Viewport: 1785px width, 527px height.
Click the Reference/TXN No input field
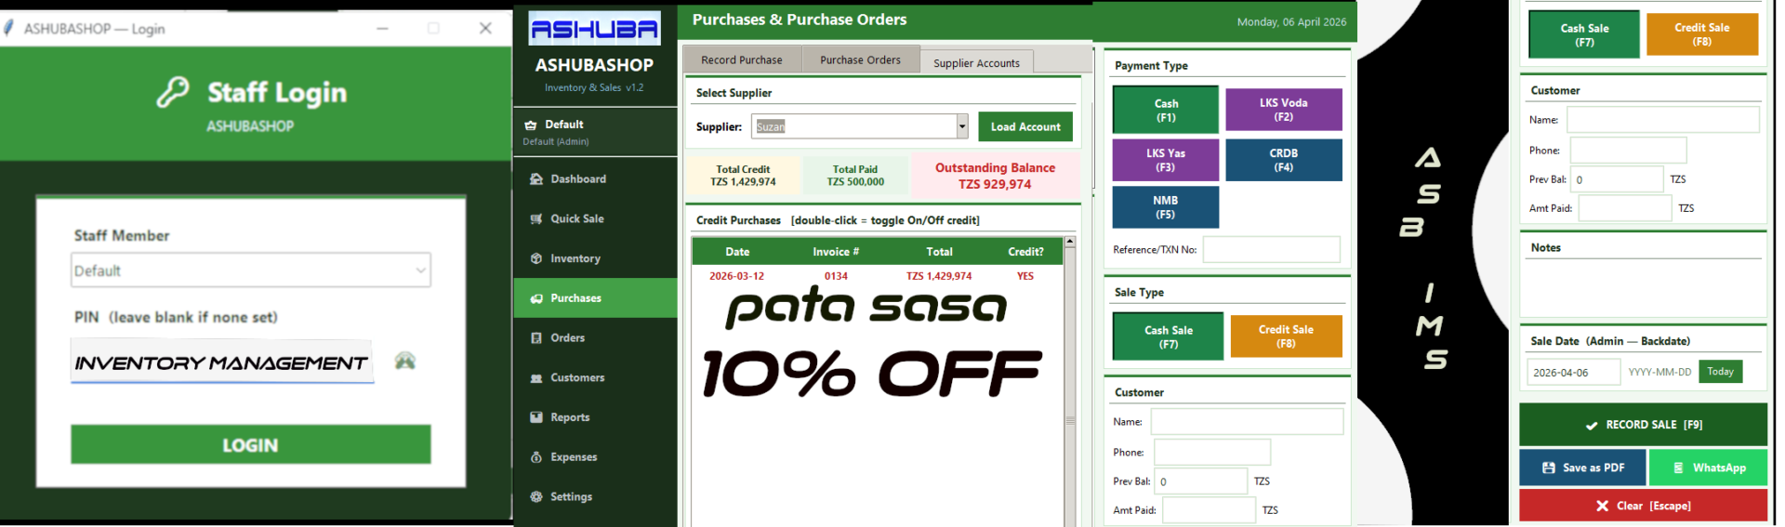coord(1271,250)
